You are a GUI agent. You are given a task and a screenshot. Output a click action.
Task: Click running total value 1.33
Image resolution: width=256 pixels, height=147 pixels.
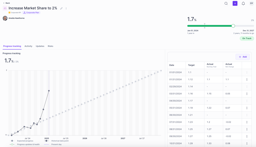[209, 144]
